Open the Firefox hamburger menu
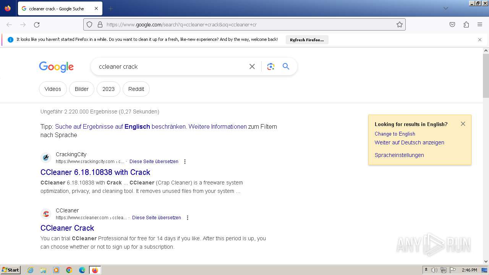This screenshot has width=489, height=275. pos(480,24)
